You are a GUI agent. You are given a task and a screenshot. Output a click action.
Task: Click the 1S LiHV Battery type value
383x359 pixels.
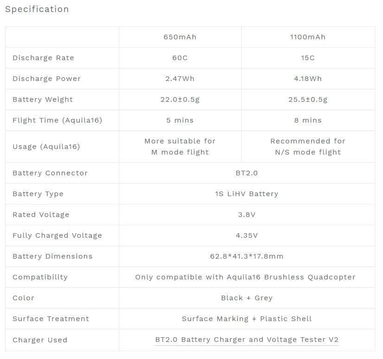point(247,194)
